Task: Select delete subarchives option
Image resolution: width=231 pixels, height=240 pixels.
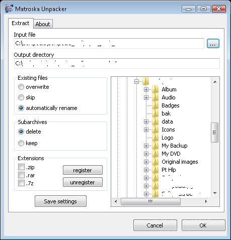Action: (x=21, y=132)
